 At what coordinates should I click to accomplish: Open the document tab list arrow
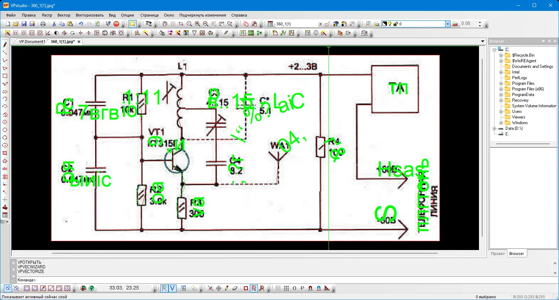(x=483, y=42)
